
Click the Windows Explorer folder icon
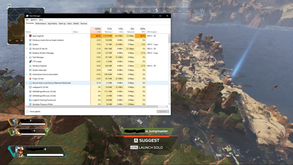point(30,66)
